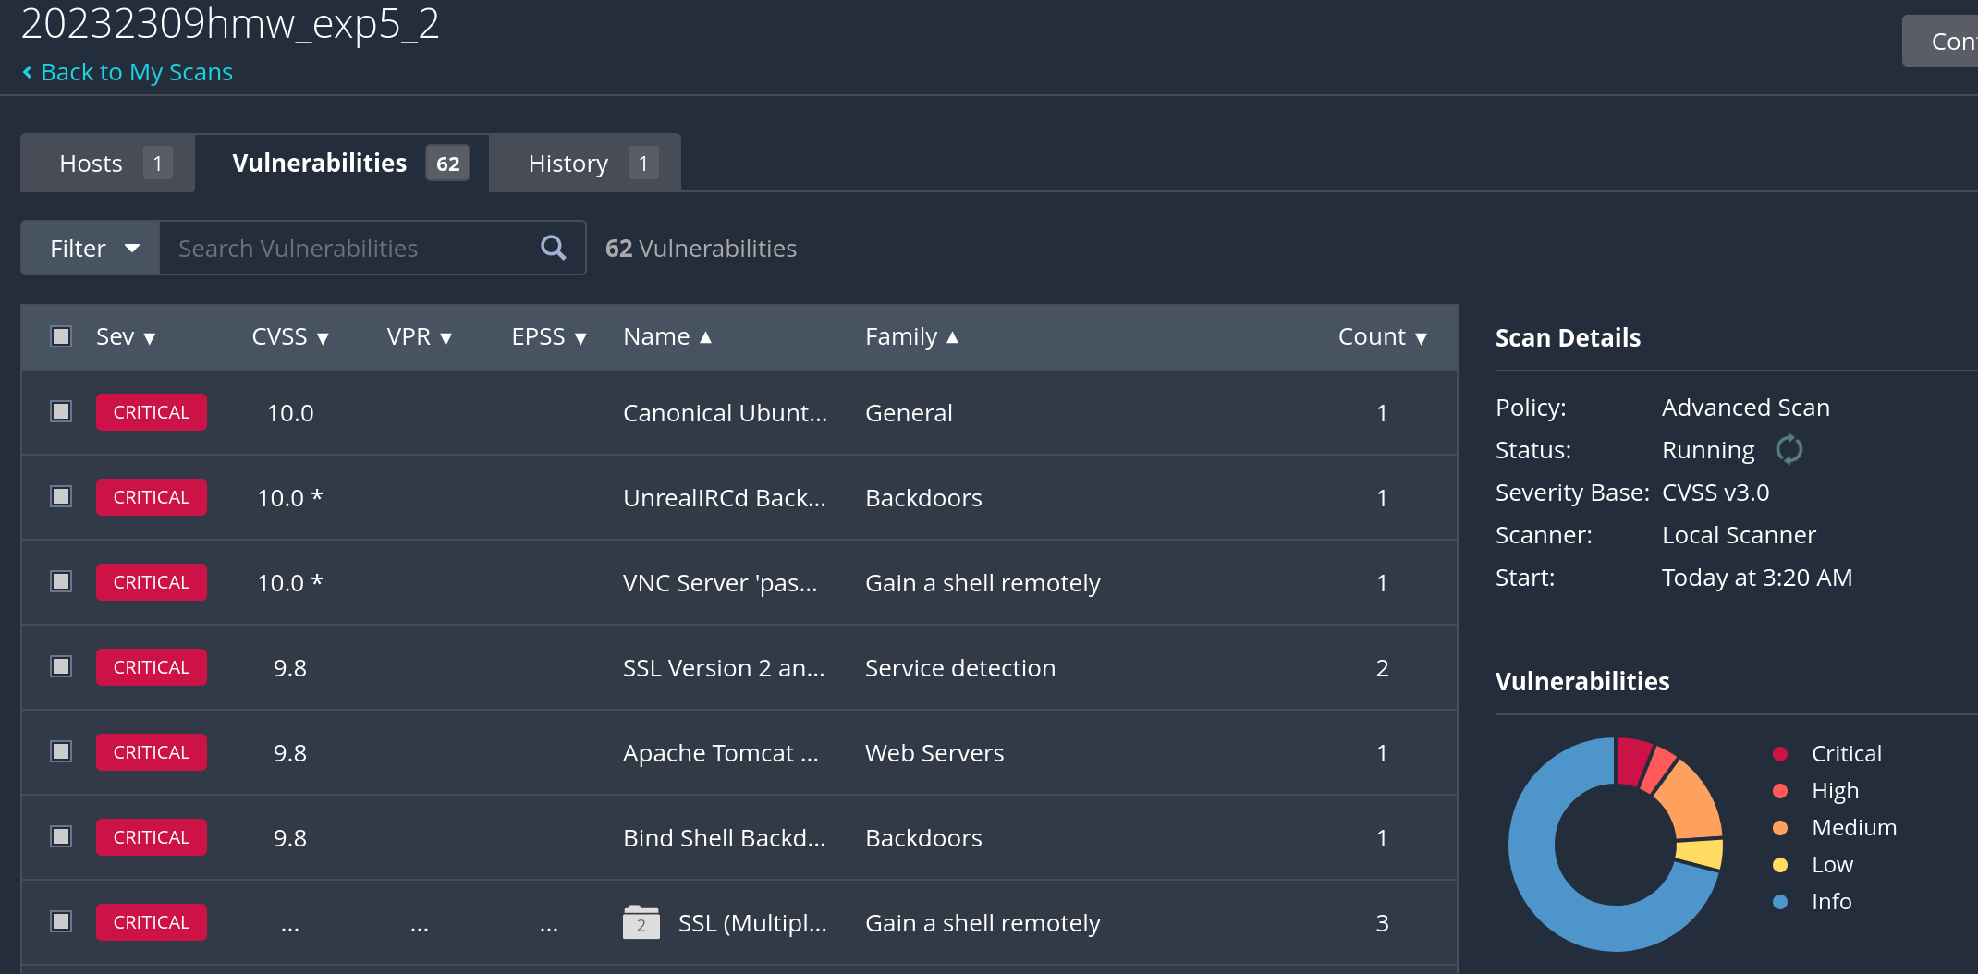The width and height of the screenshot is (1978, 974).
Task: Click the Medium legend dot
Action: (1780, 828)
